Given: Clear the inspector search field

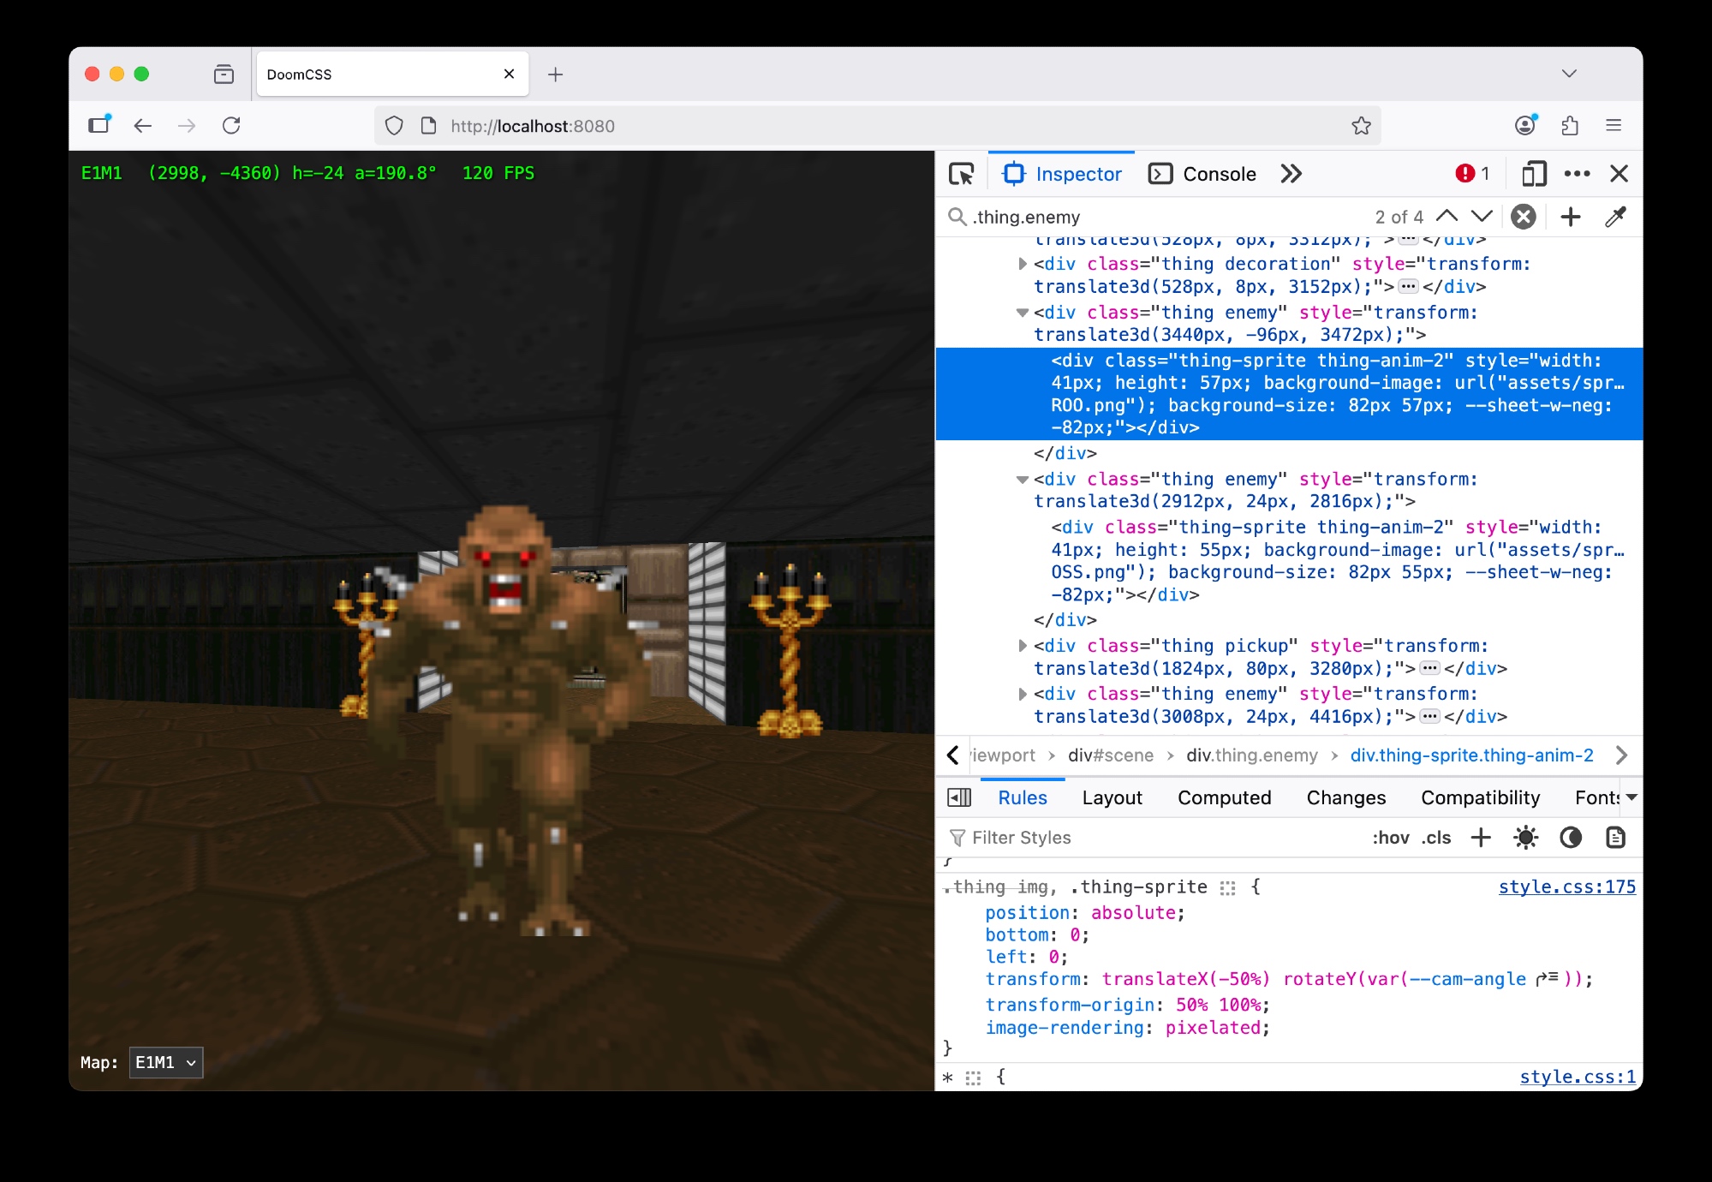Looking at the screenshot, I should click(1523, 217).
